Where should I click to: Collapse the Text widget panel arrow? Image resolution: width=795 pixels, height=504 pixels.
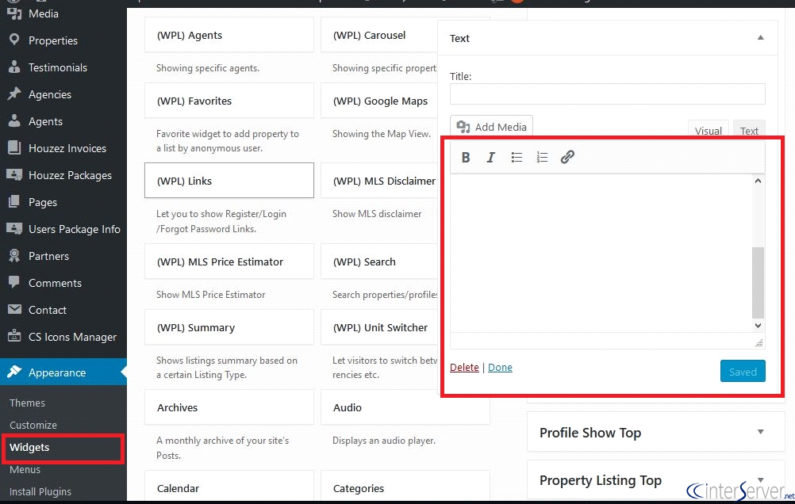tap(761, 37)
